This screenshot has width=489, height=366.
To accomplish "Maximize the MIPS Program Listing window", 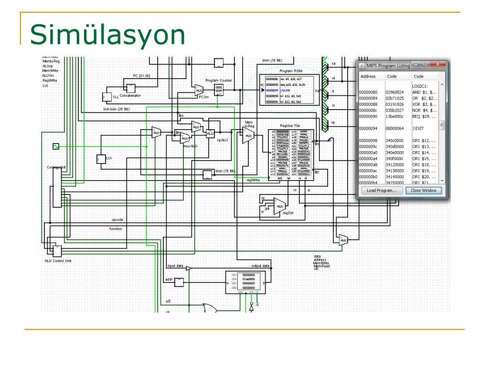I will tap(425, 64).
